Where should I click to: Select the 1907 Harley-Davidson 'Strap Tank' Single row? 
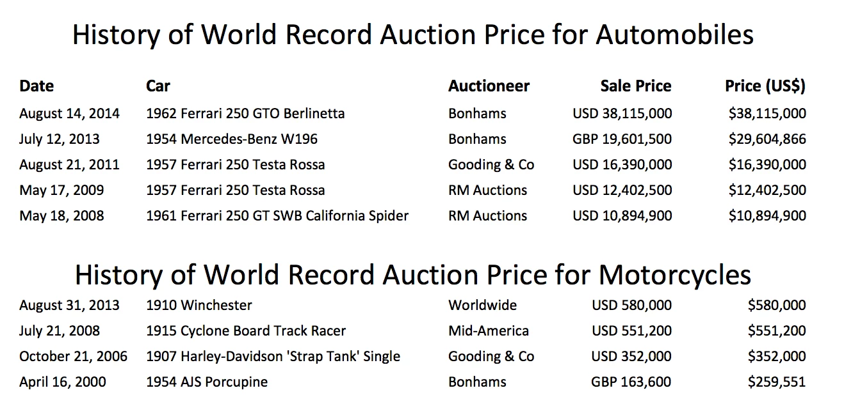[x=273, y=357]
